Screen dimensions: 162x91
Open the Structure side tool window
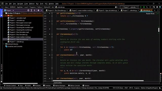point(2,67)
